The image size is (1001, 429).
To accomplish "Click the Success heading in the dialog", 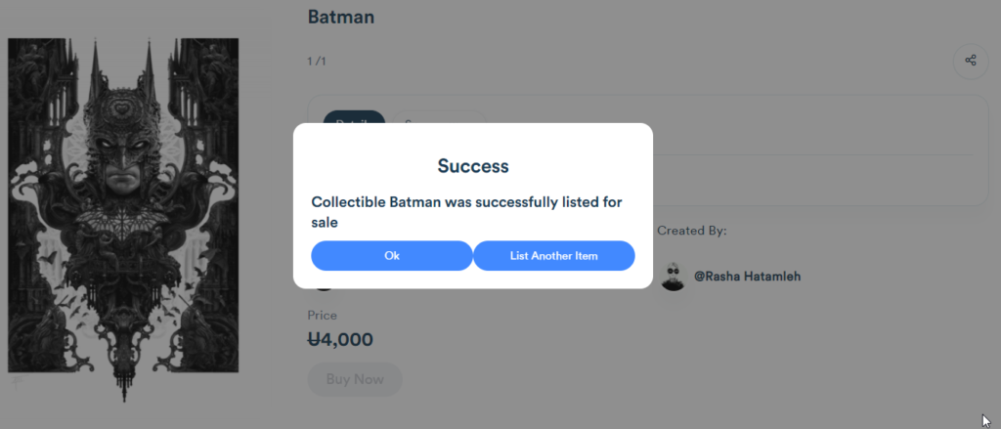I will (x=473, y=167).
